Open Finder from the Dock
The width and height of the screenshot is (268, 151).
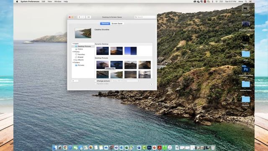(55, 148)
